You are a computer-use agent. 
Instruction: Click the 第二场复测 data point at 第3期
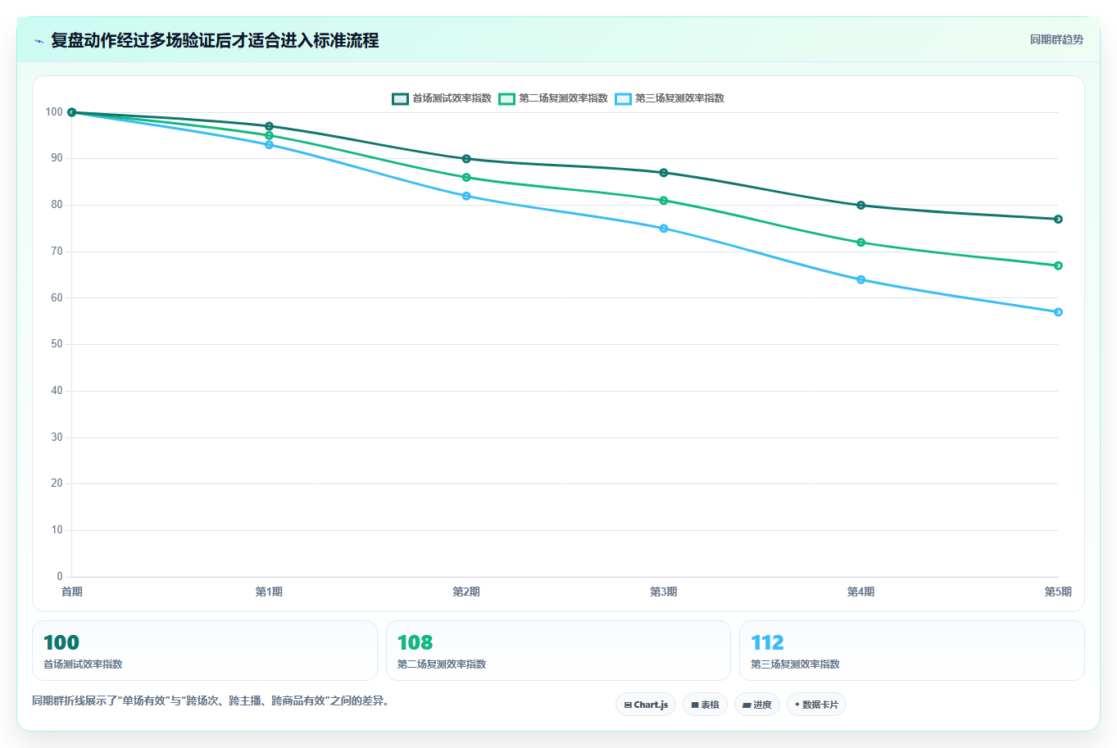coord(664,201)
